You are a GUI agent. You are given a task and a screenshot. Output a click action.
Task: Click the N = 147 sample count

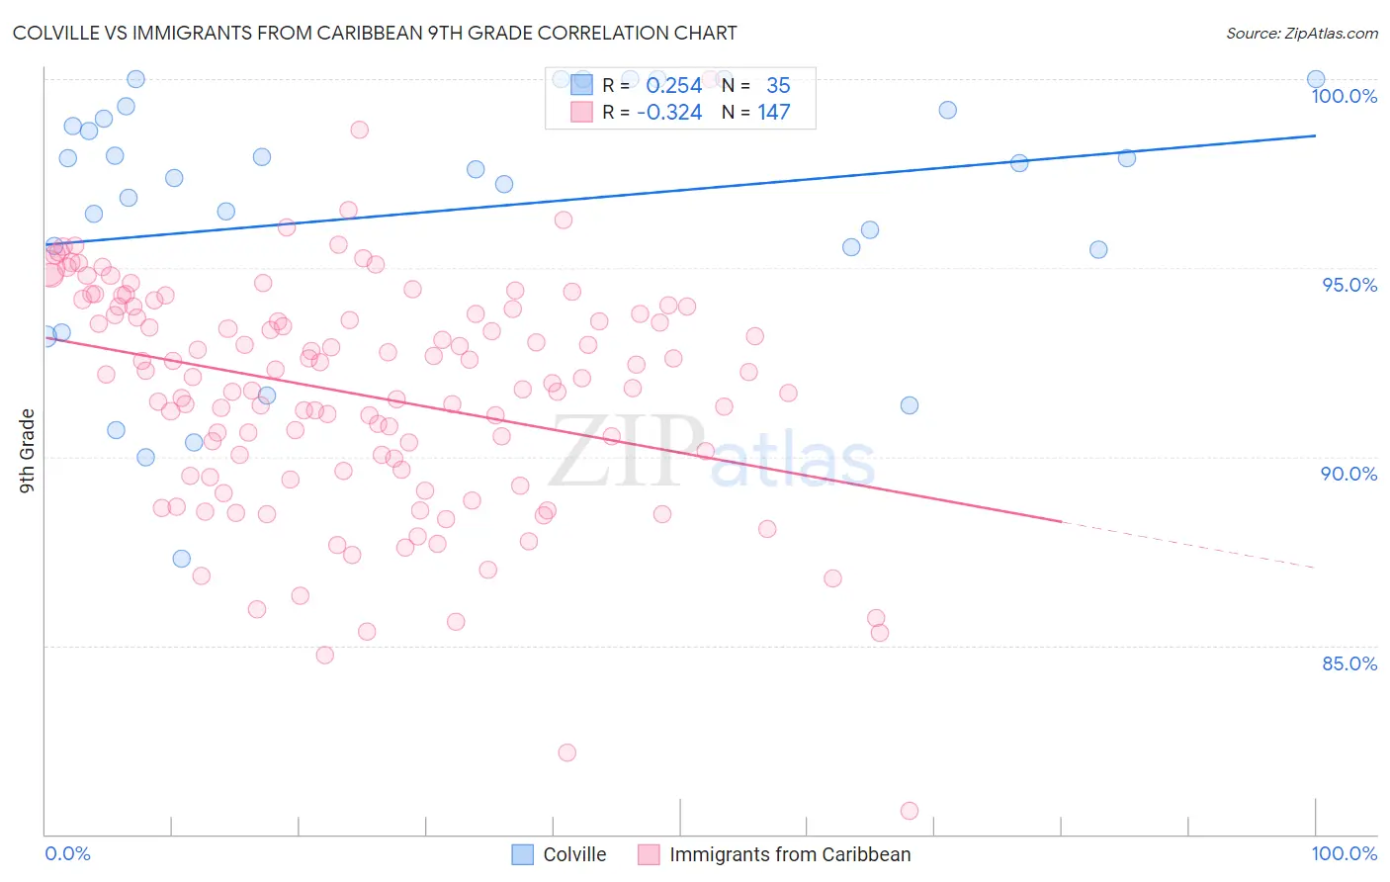[x=756, y=112]
